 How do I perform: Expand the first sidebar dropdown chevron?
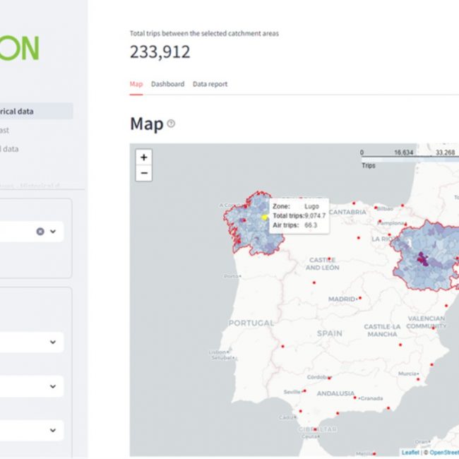coord(53,232)
